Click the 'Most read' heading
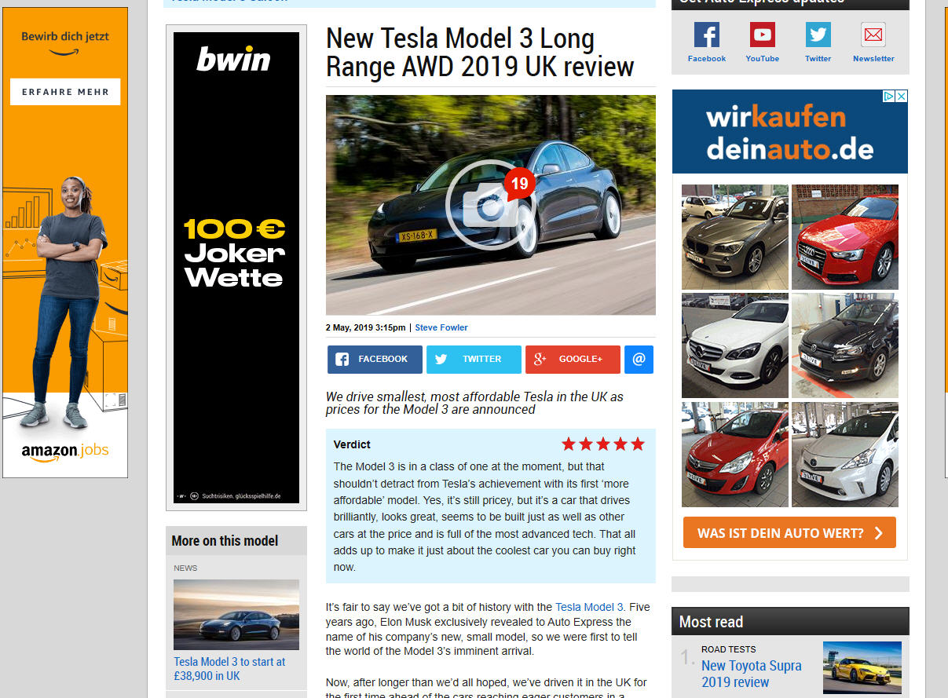948x698 pixels. [x=711, y=622]
